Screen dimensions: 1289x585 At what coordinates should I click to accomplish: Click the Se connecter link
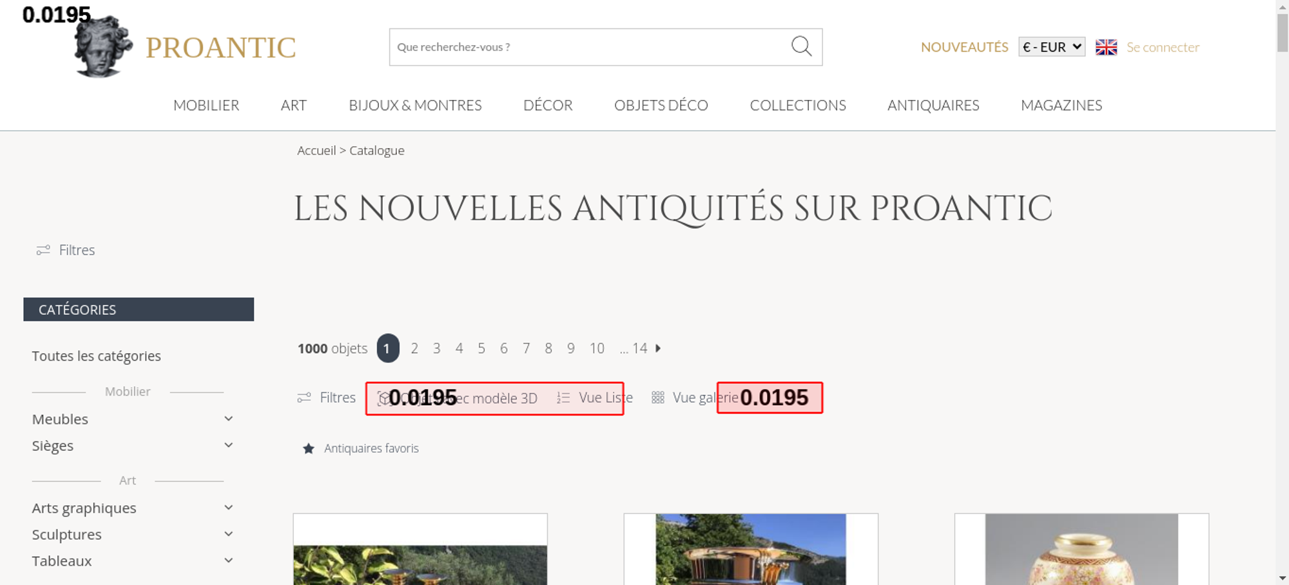(1163, 47)
